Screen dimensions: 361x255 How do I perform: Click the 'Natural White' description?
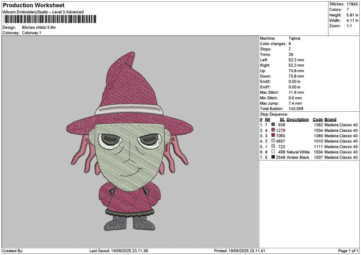coord(298,152)
